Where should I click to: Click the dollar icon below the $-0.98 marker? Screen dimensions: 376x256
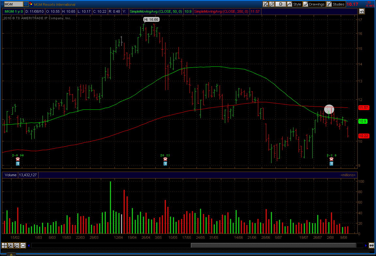(x=18, y=164)
